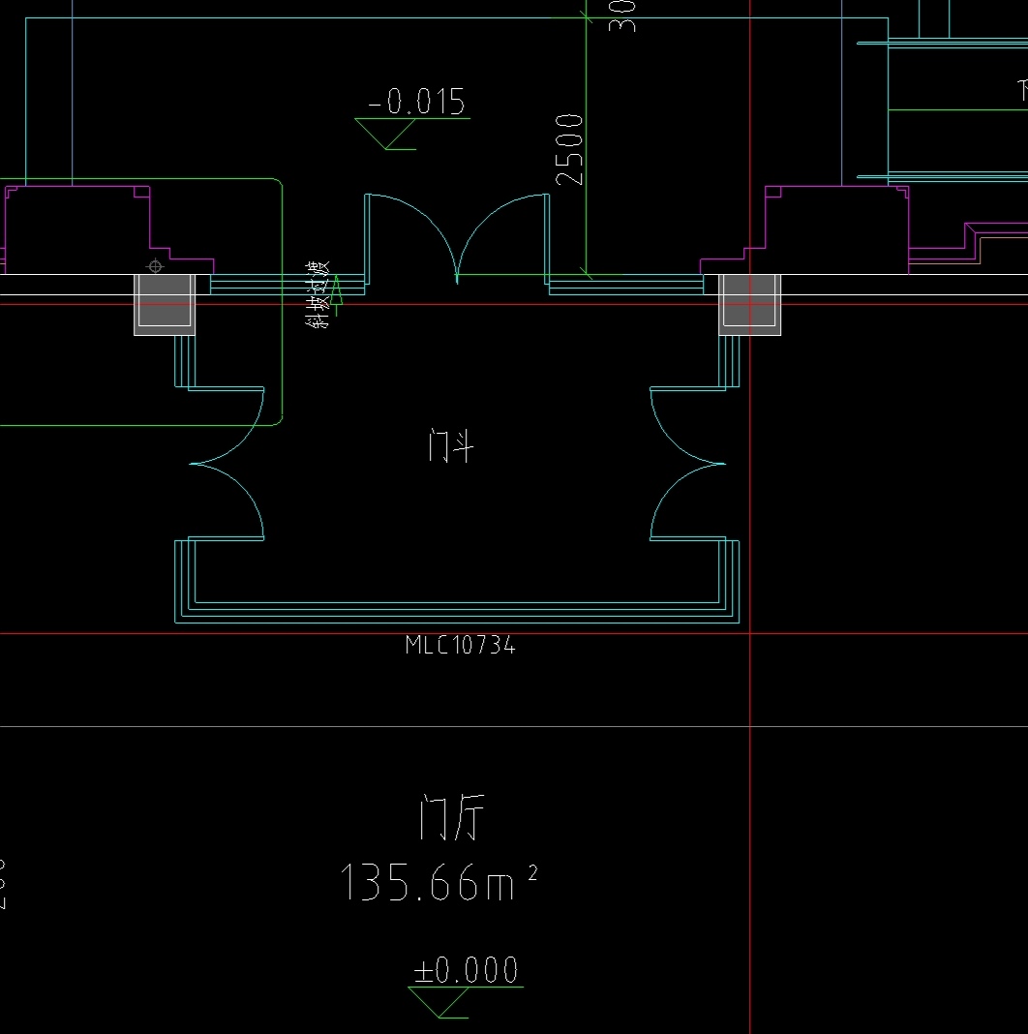The width and height of the screenshot is (1028, 1034).
Task: Select the gray column on the right
Action: [x=750, y=304]
